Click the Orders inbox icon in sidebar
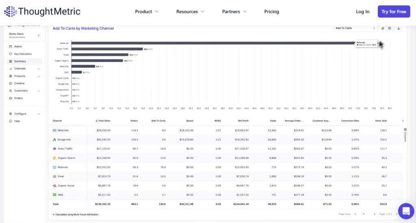This screenshot has width=416, height=223. 11,98
